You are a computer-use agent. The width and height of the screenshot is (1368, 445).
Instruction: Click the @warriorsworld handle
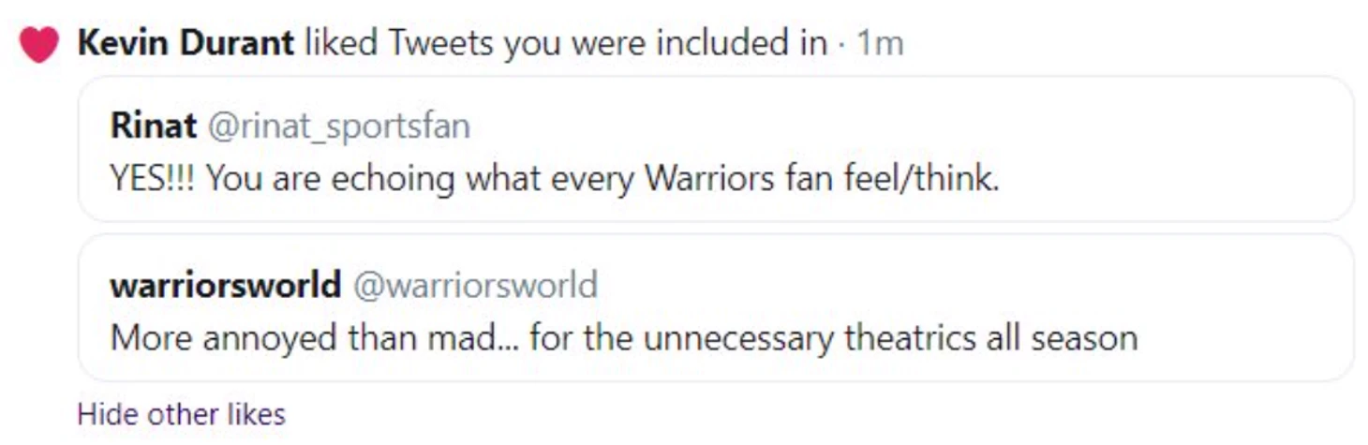474,285
